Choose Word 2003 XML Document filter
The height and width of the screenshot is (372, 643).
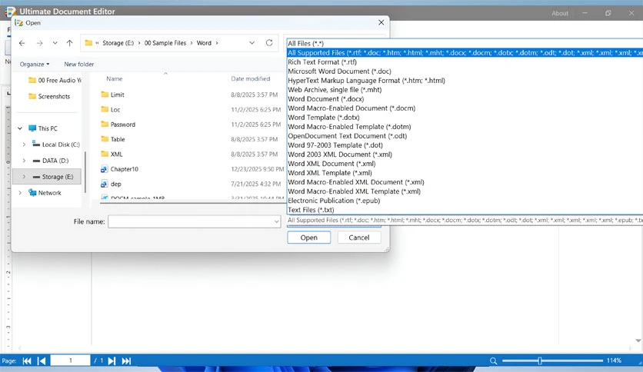pos(465,154)
